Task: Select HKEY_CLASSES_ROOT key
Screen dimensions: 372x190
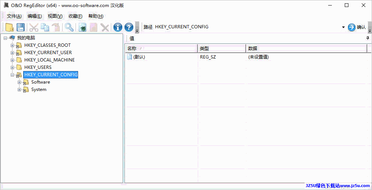Action: pos(48,45)
